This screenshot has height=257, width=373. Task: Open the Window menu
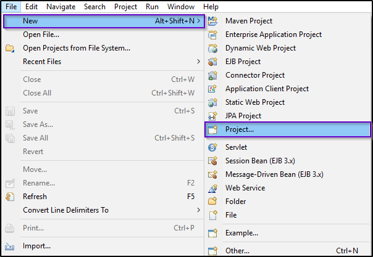coord(181,7)
